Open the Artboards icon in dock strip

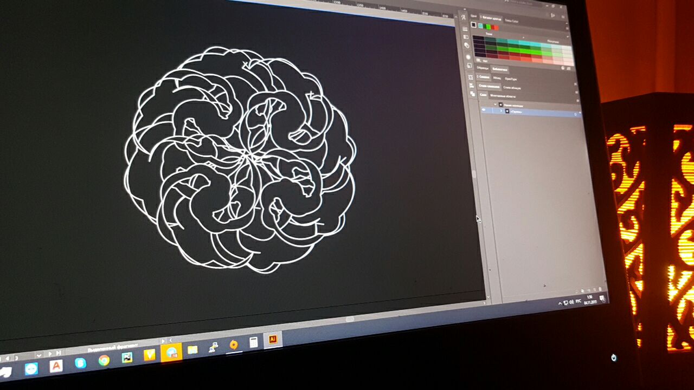point(471,77)
